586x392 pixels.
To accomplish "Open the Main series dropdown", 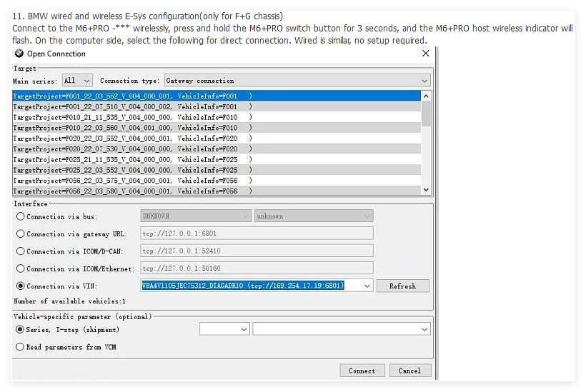I will coord(77,81).
